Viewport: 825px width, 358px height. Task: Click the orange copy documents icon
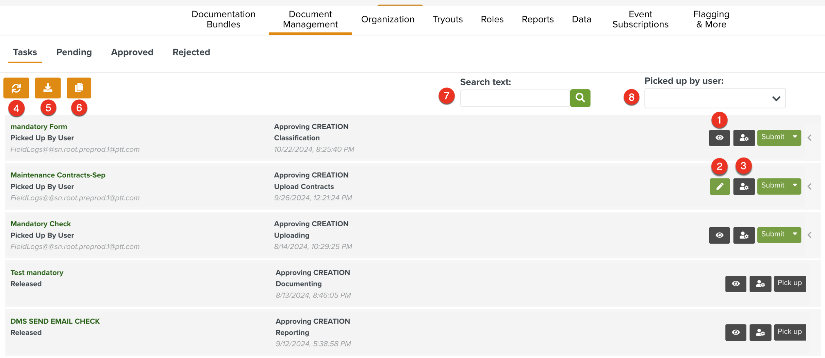pos(79,88)
